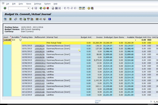Go to First Page icon

(x=65, y=8)
